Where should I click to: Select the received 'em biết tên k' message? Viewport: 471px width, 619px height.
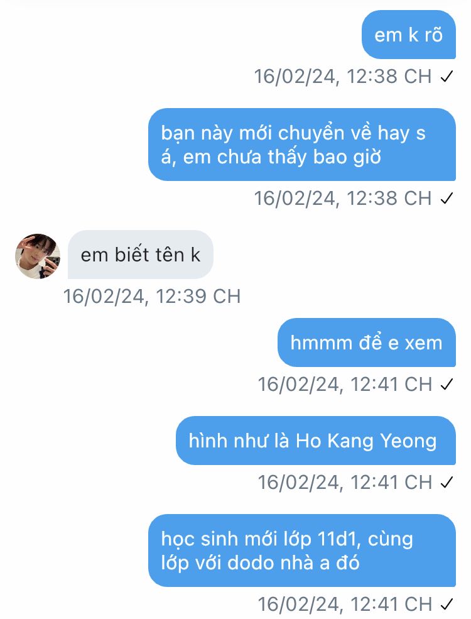click(141, 255)
